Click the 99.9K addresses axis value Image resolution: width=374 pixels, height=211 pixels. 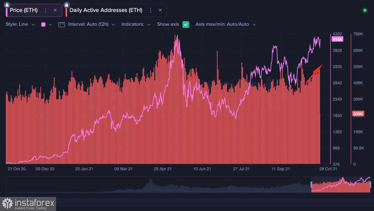358,148
